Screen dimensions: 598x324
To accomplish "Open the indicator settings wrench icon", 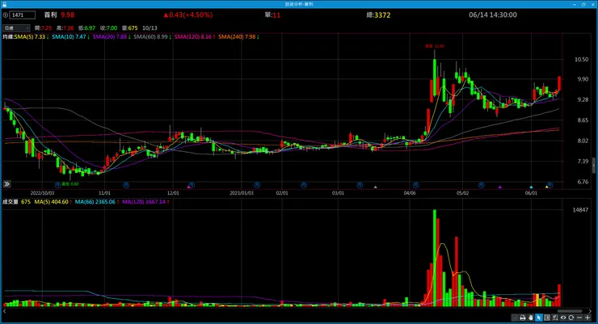I will (555, 318).
